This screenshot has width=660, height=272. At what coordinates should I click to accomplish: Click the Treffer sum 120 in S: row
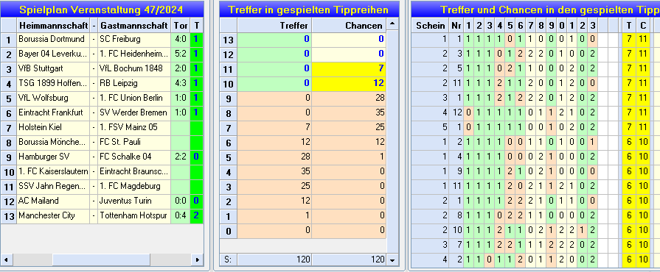click(x=274, y=260)
